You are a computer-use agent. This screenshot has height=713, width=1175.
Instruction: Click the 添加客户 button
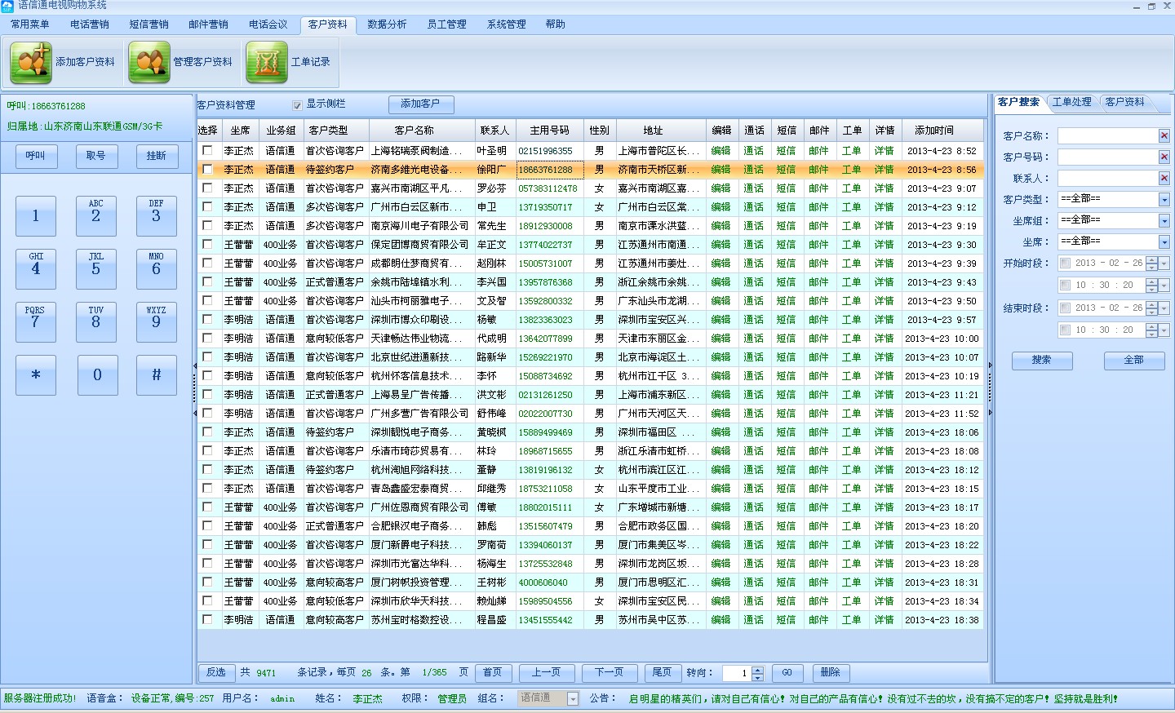(x=420, y=104)
